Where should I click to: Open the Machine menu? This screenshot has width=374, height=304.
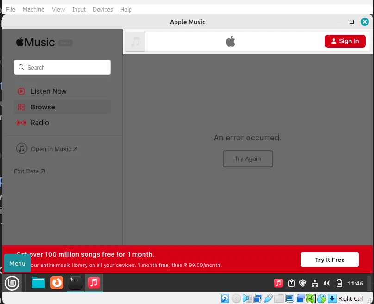(33, 10)
